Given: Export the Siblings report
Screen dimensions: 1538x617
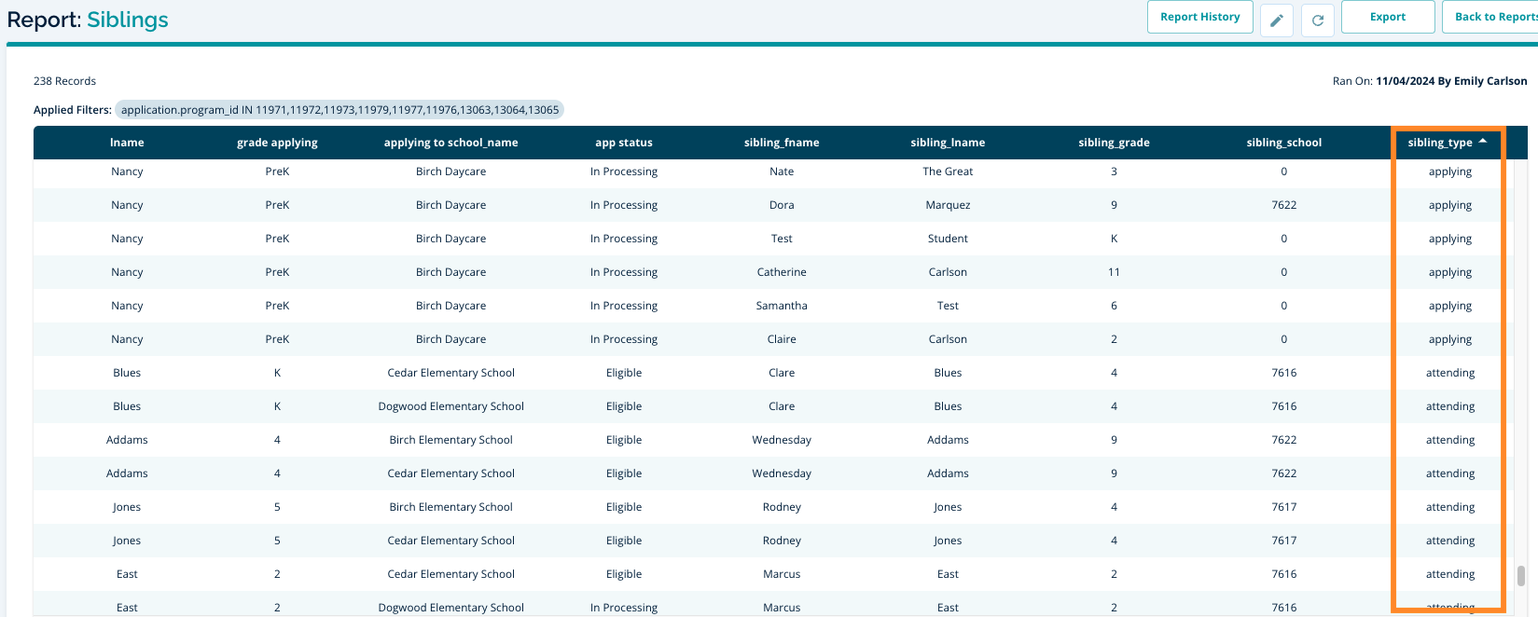Looking at the screenshot, I should (1387, 17).
